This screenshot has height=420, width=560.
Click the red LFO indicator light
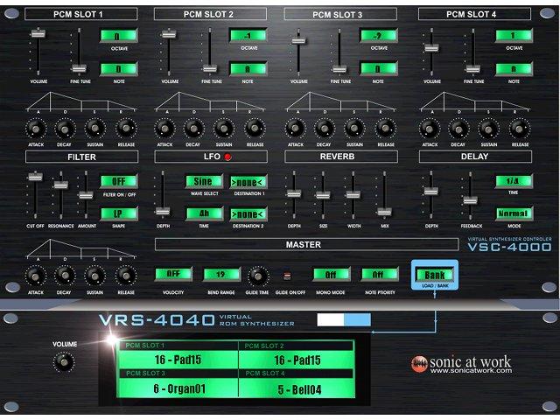point(227,157)
